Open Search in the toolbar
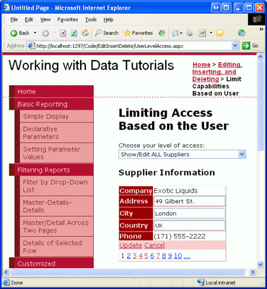This screenshot has height=289, width=267. pyautogui.click(x=106, y=33)
